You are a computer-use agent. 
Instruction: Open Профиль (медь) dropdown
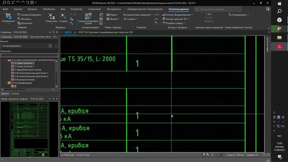(x=174, y=23)
